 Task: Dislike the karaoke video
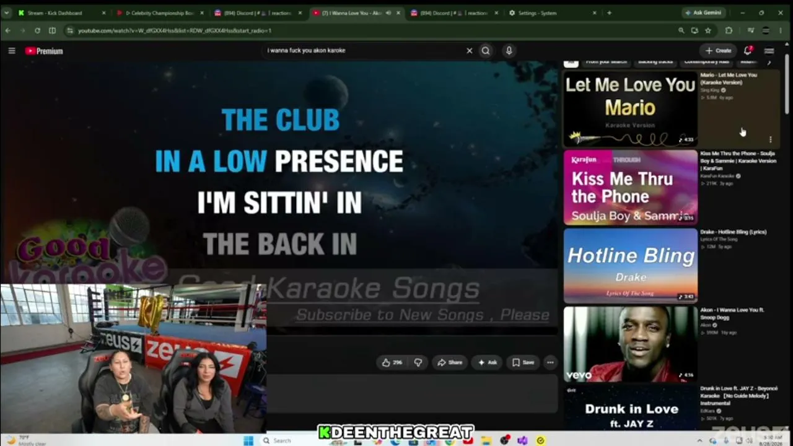point(418,362)
